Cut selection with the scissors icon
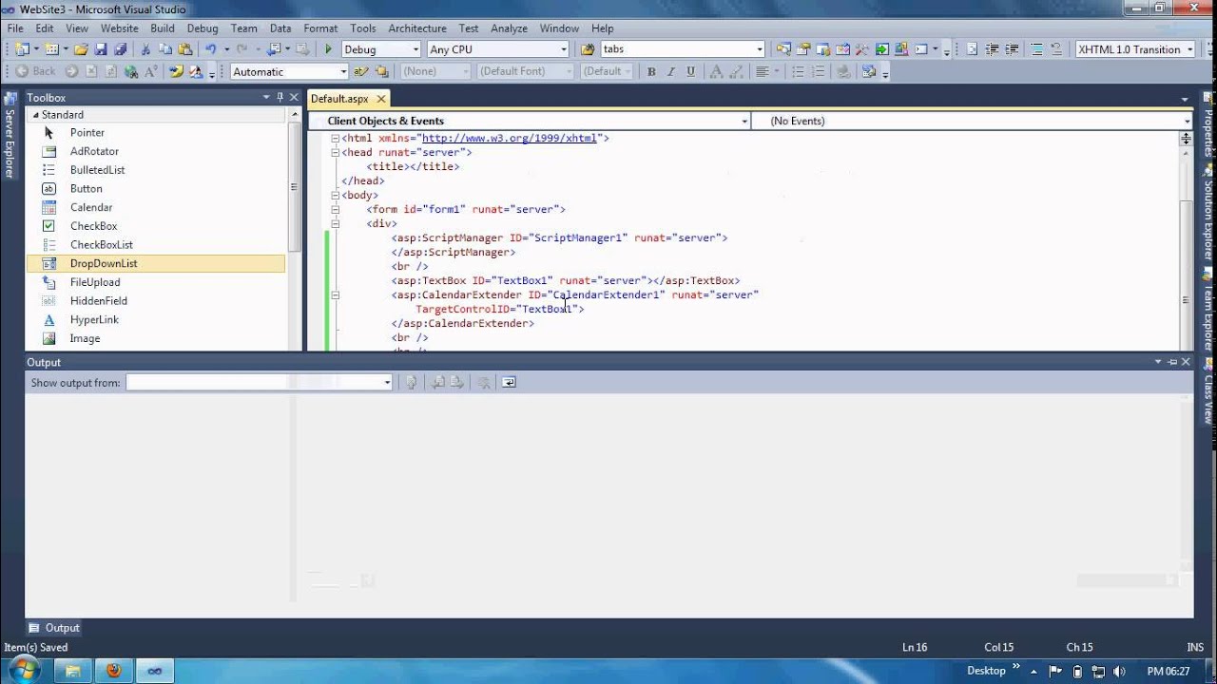Image resolution: width=1217 pixels, height=684 pixels. (145, 49)
